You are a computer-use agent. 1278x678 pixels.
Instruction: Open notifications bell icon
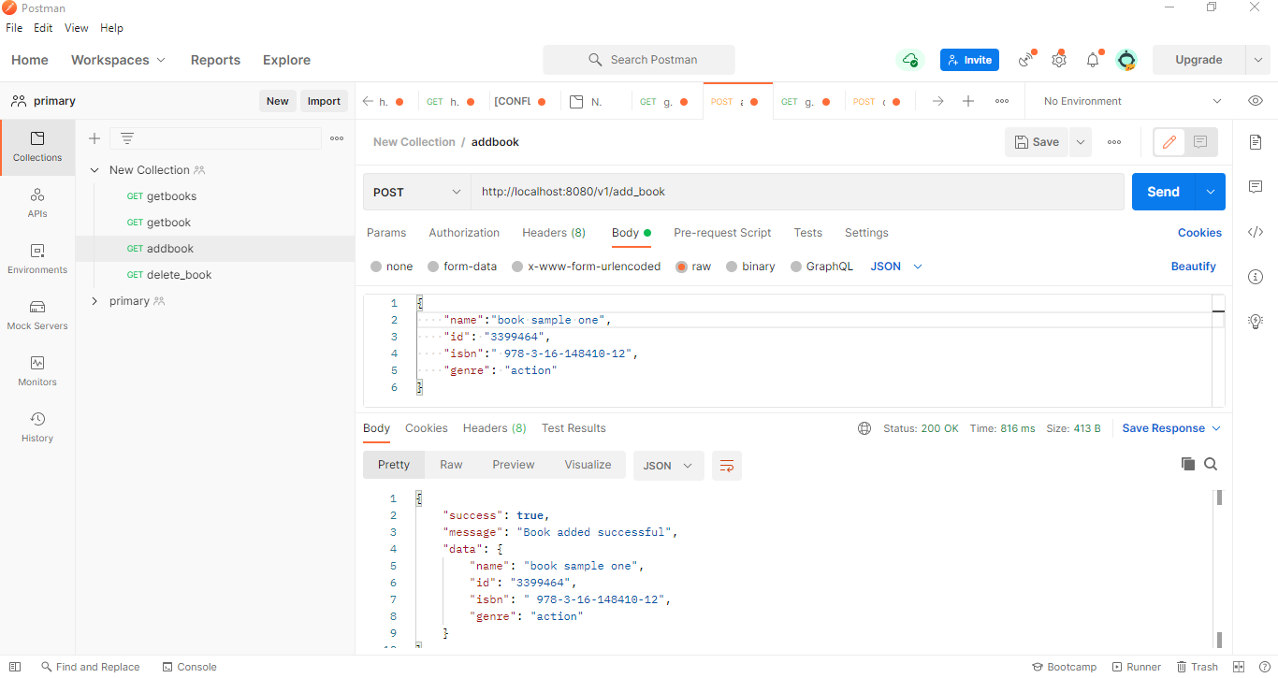coord(1093,60)
